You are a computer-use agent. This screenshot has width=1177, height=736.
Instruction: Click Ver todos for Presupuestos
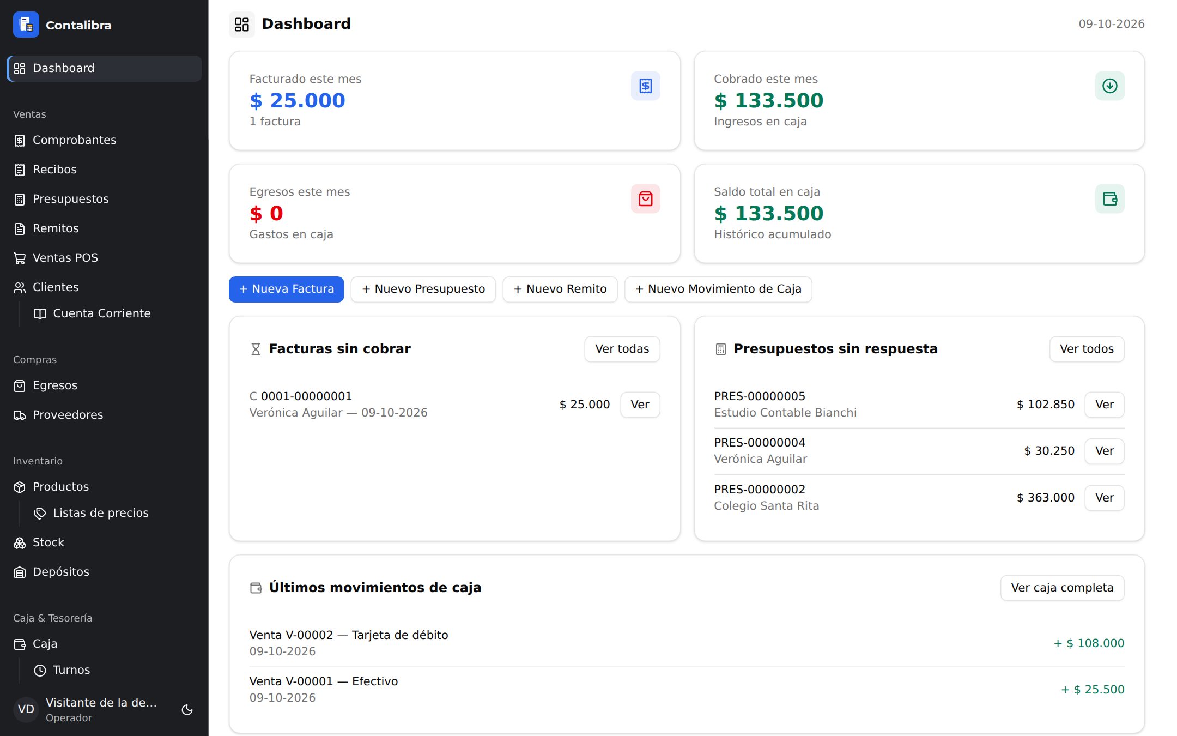pyautogui.click(x=1087, y=349)
